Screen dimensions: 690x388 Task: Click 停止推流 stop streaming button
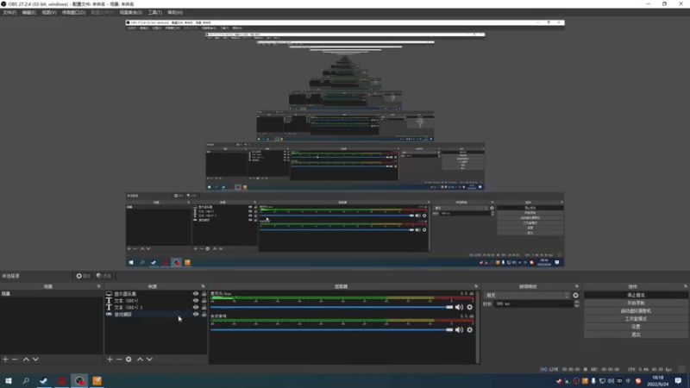[x=636, y=295]
